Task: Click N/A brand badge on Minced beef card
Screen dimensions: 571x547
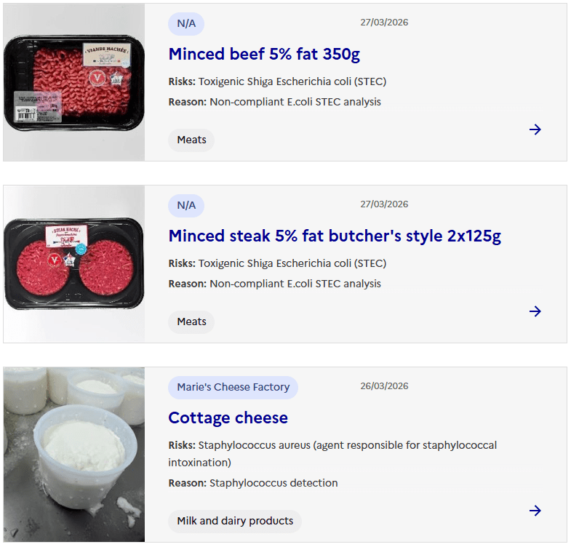Action: point(186,23)
